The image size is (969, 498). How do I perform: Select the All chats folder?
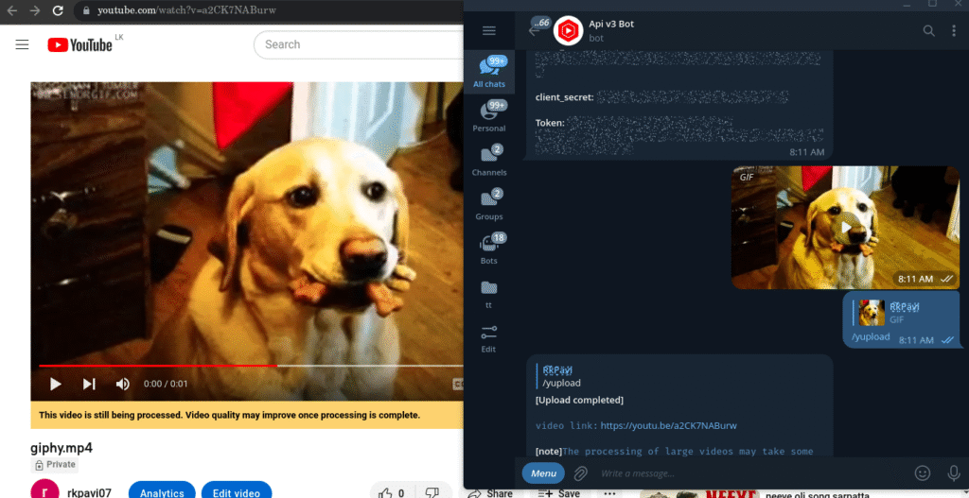click(x=489, y=72)
